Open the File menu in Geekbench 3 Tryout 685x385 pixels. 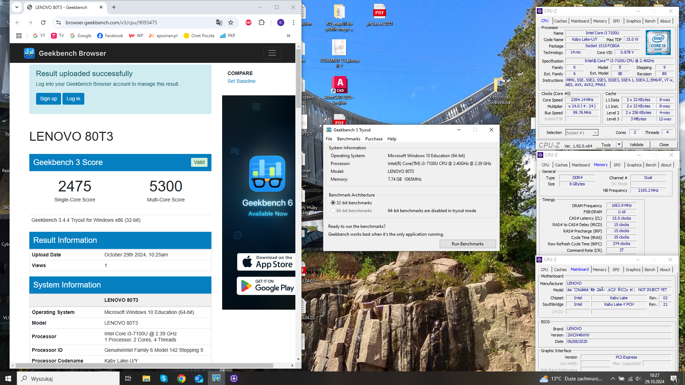pyautogui.click(x=329, y=139)
